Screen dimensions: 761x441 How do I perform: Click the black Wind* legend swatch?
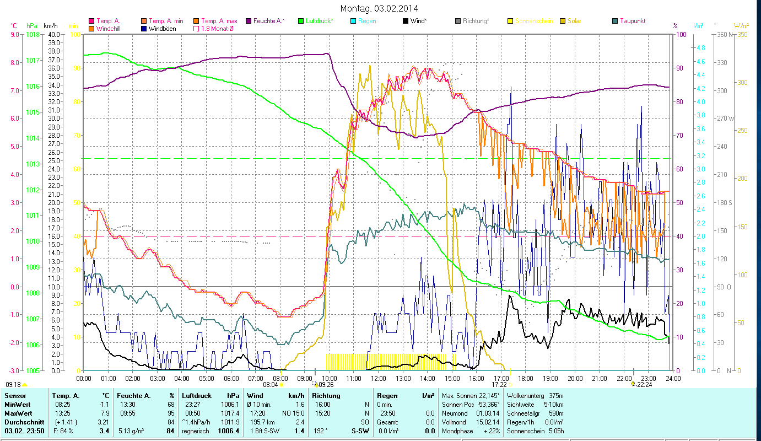[405, 21]
